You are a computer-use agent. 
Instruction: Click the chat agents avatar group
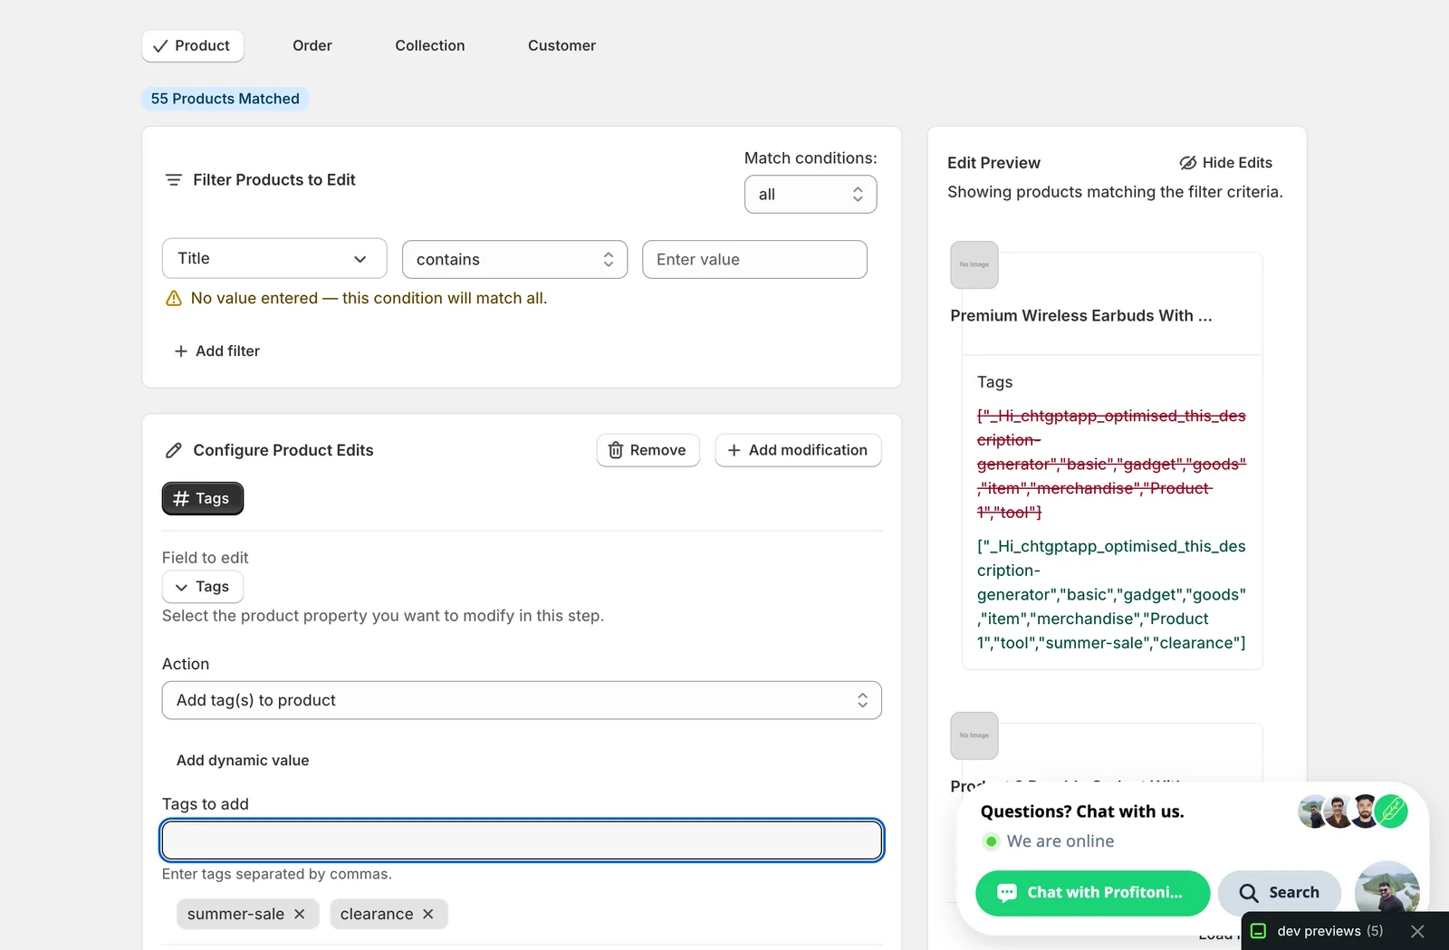point(1352,811)
